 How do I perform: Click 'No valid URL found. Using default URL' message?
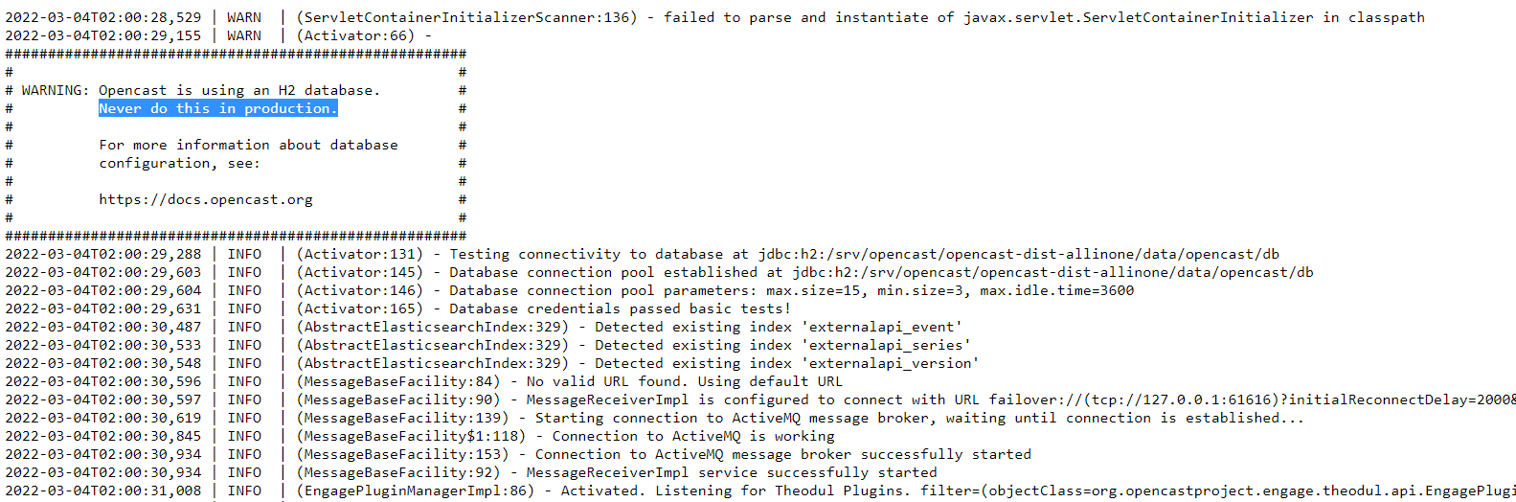coord(685,381)
